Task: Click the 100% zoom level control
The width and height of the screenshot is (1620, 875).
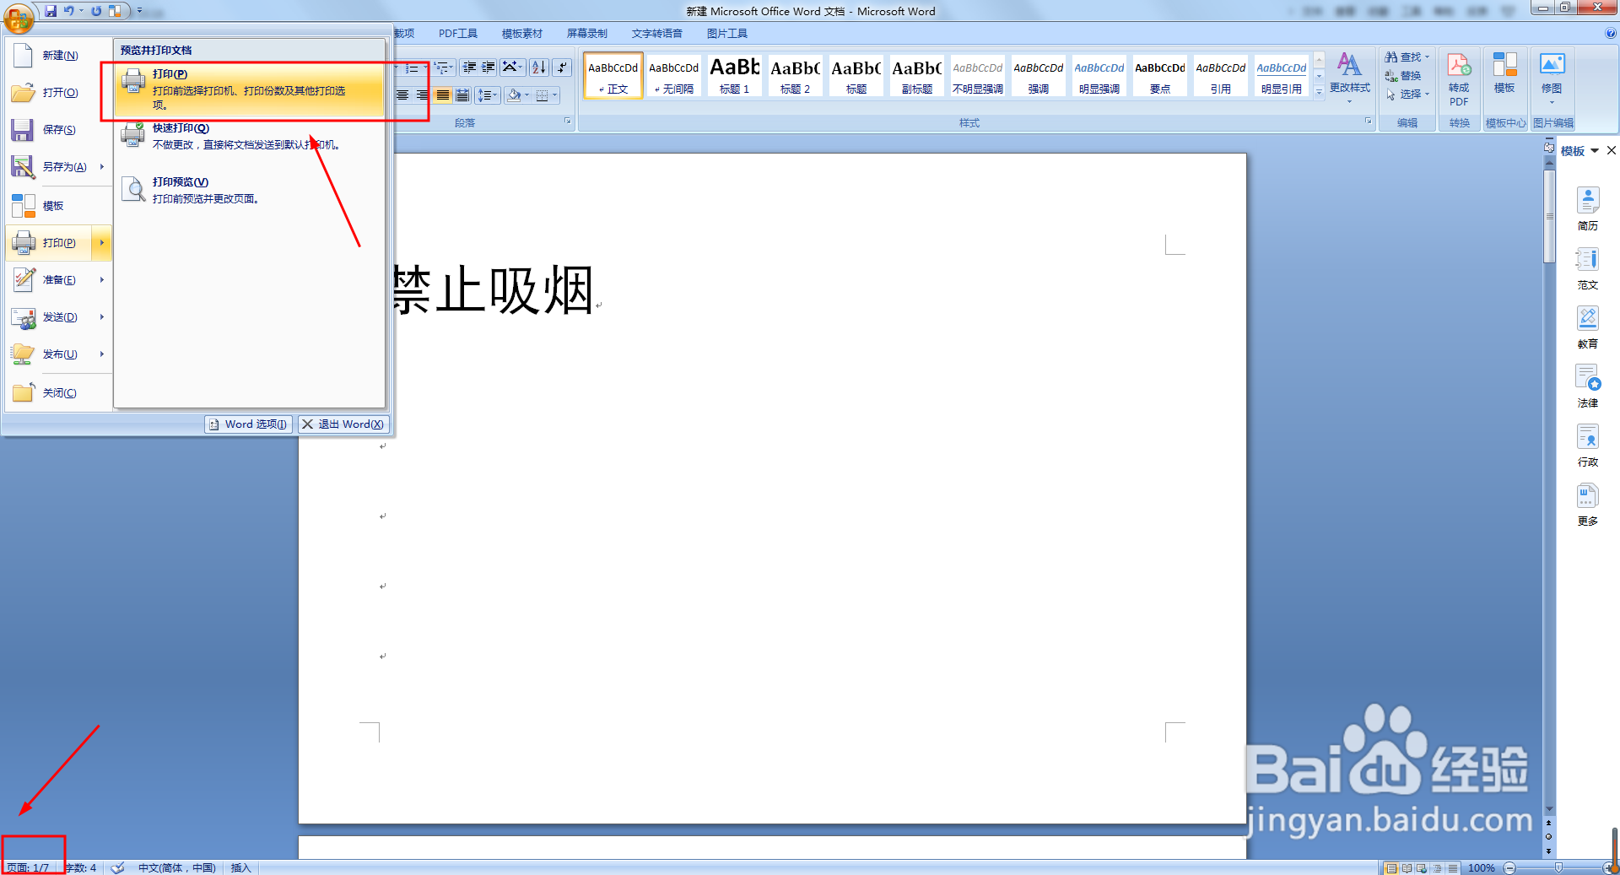Action: [x=1482, y=867]
